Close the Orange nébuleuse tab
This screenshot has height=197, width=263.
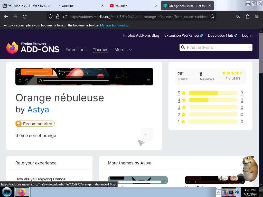click(x=210, y=6)
